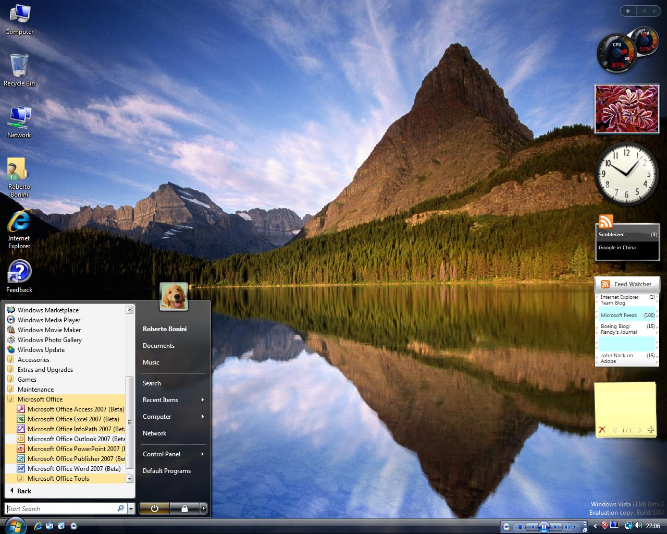Stop playback in the taskbar media player
This screenshot has width=667, height=534.
pos(520,527)
